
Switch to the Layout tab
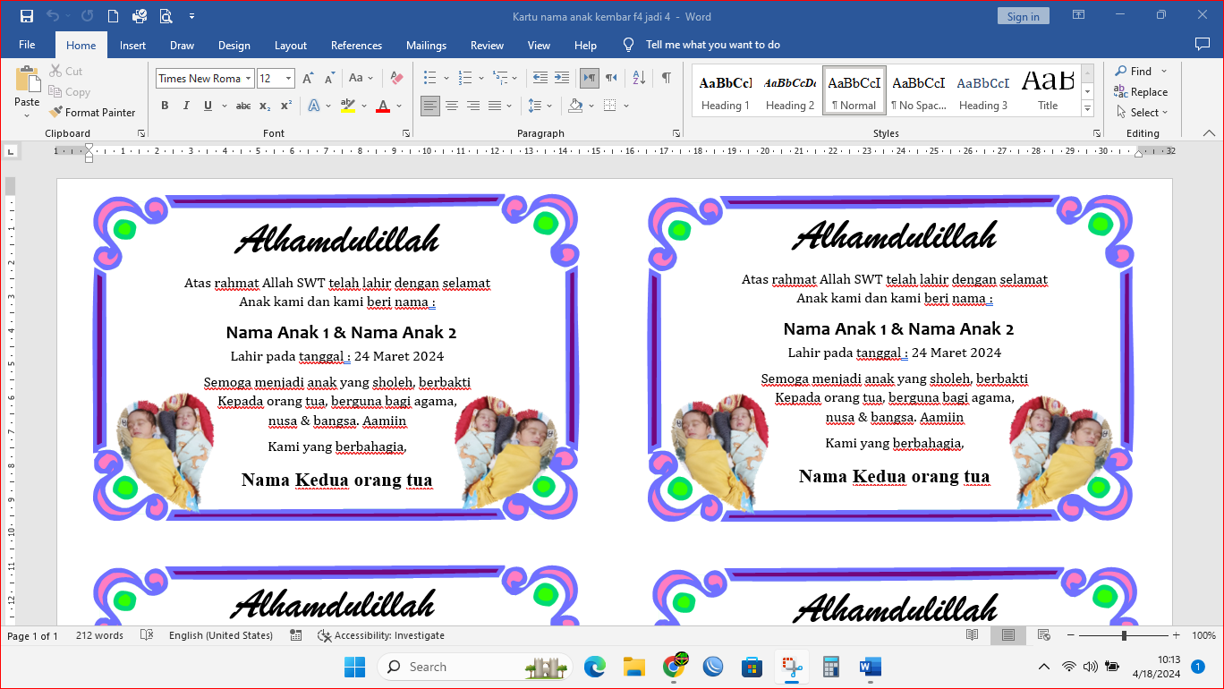coord(291,45)
